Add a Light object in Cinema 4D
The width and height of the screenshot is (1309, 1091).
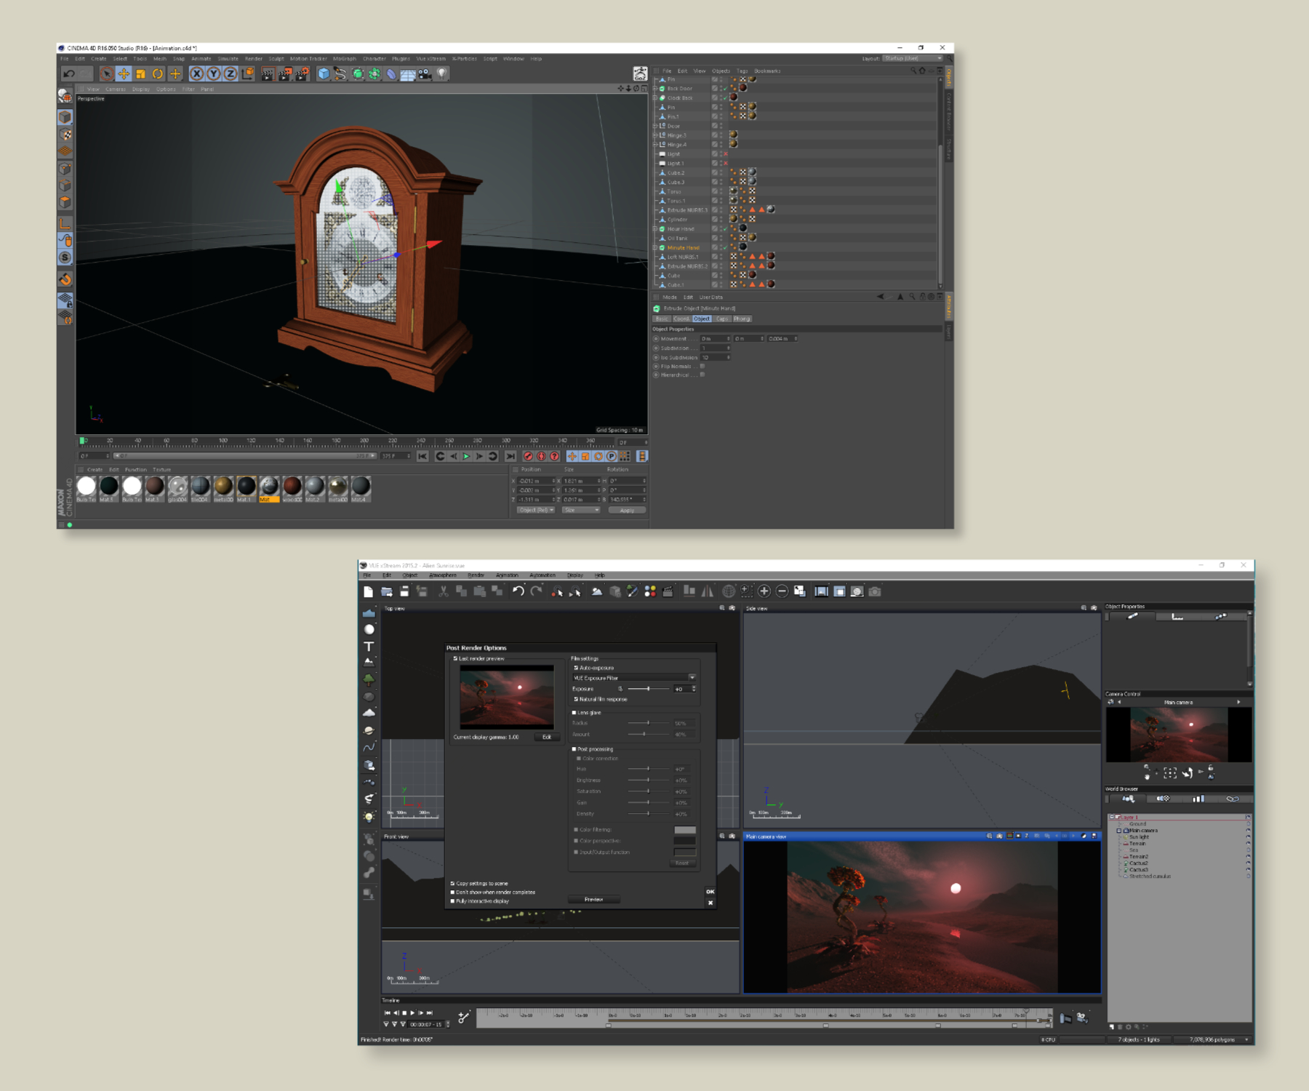pos(441,73)
